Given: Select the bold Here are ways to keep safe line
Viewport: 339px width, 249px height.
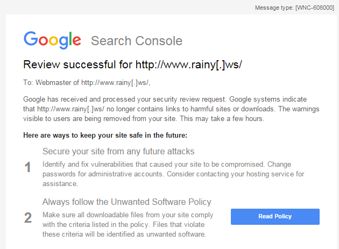Looking at the screenshot, I should (105, 136).
